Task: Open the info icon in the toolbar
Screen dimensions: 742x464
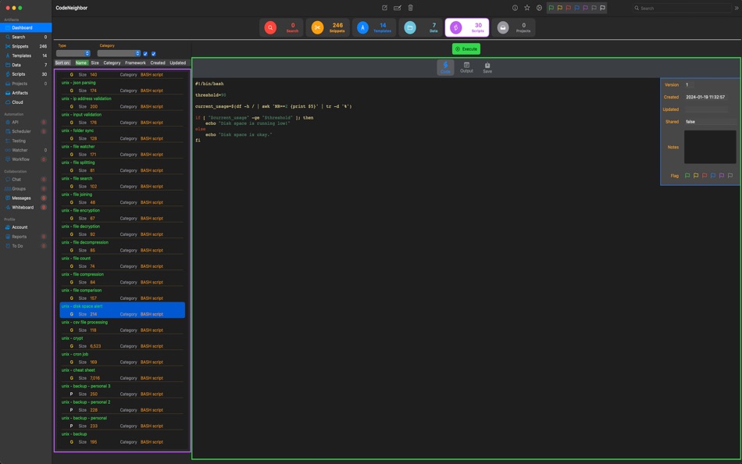Action: (x=515, y=8)
